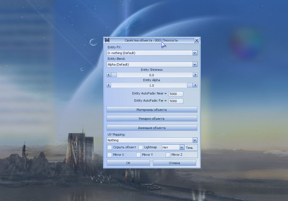Toggle the Lightmap checkbox
This screenshot has height=201, width=288.
(x=141, y=147)
